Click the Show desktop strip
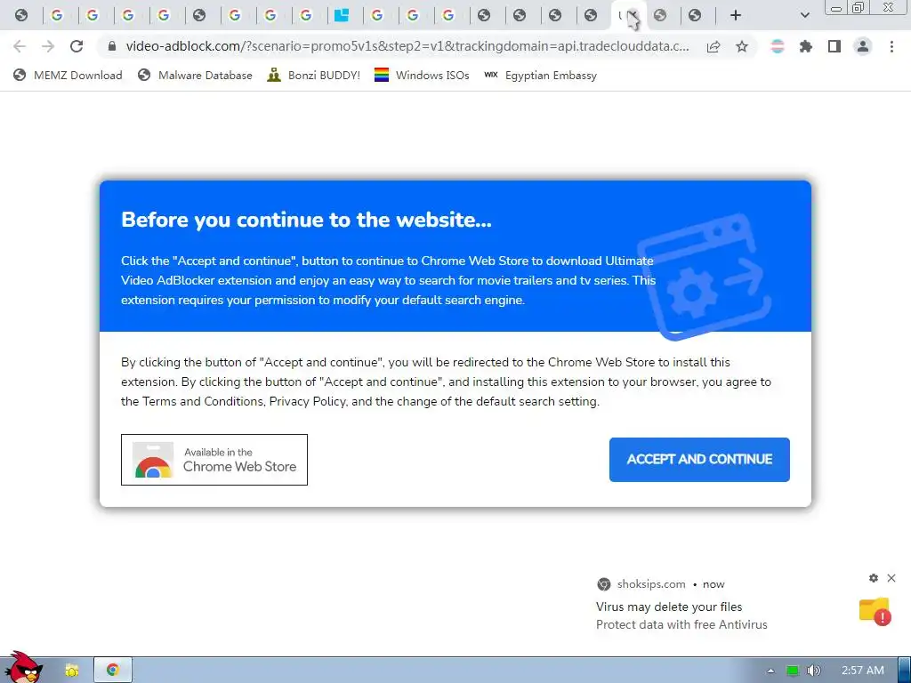This screenshot has height=683, width=911. (905, 671)
